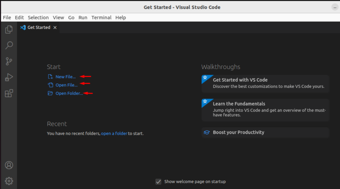
Task: Open the Search view in activity bar
Action: pos(9,45)
